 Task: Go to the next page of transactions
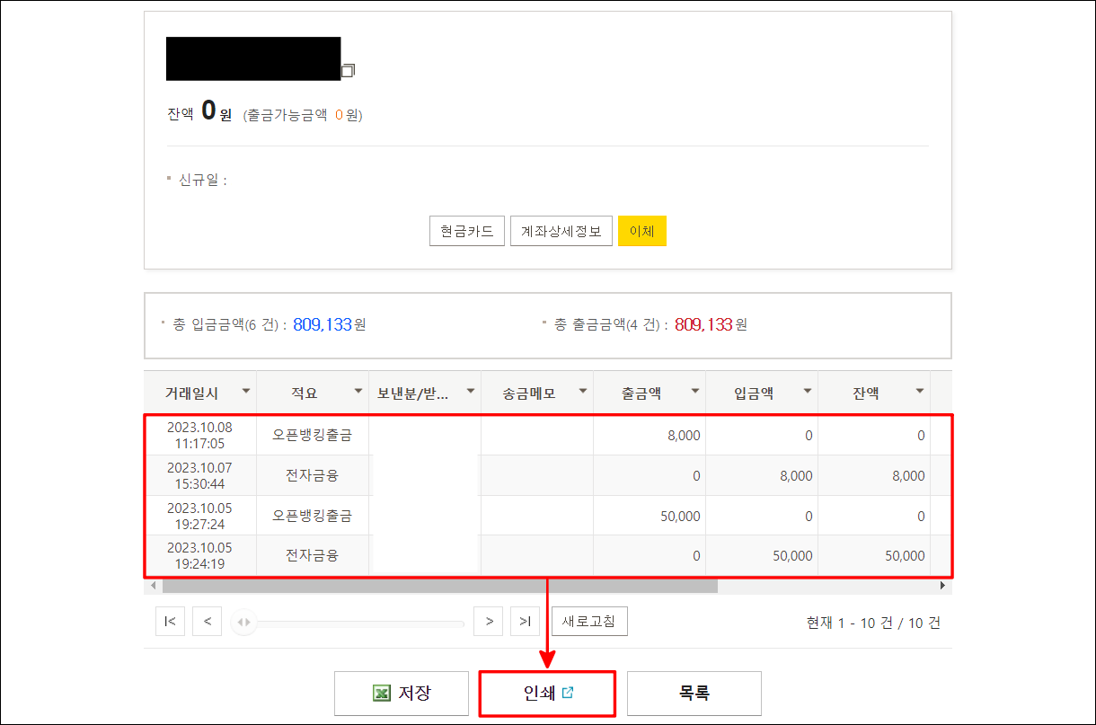(x=488, y=621)
